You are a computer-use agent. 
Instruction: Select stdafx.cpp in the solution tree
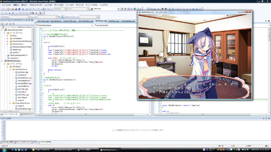coord(15,50)
